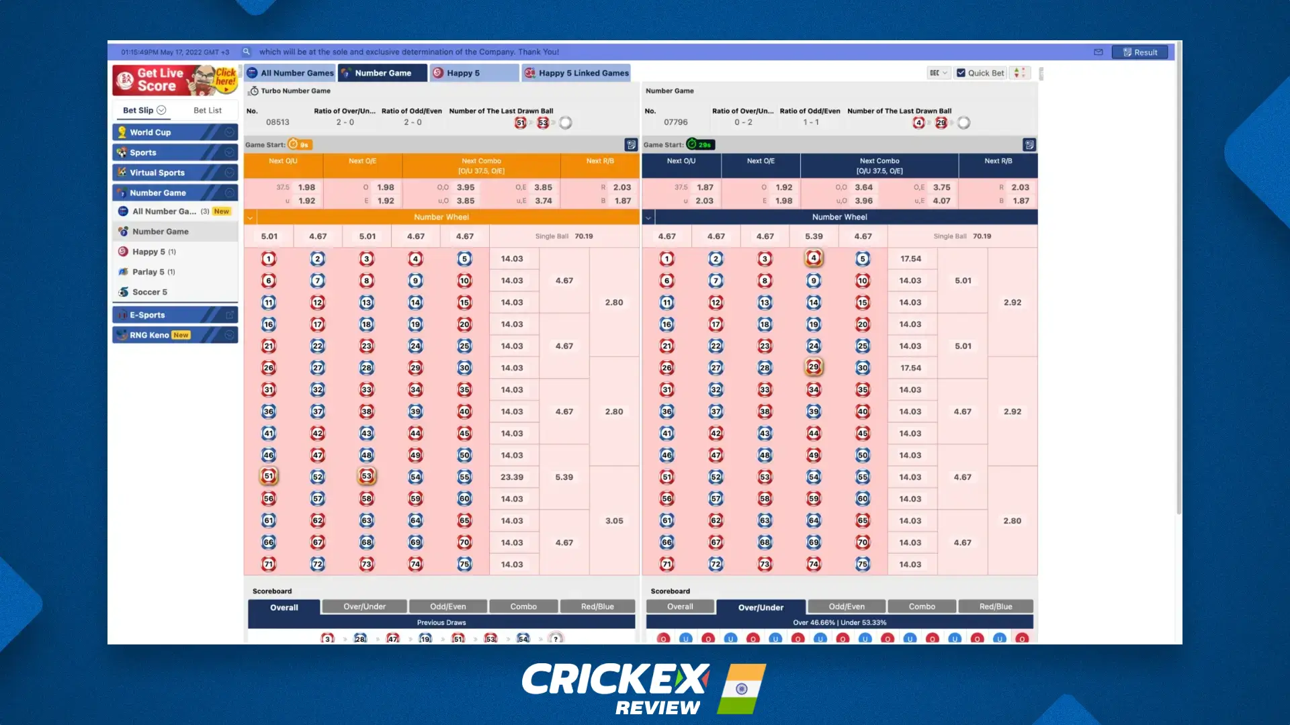Switch to the Happy 5 tab
Screen dimensions: 1290x725
click(x=474, y=72)
